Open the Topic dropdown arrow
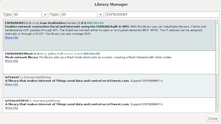 pos(100,15)
